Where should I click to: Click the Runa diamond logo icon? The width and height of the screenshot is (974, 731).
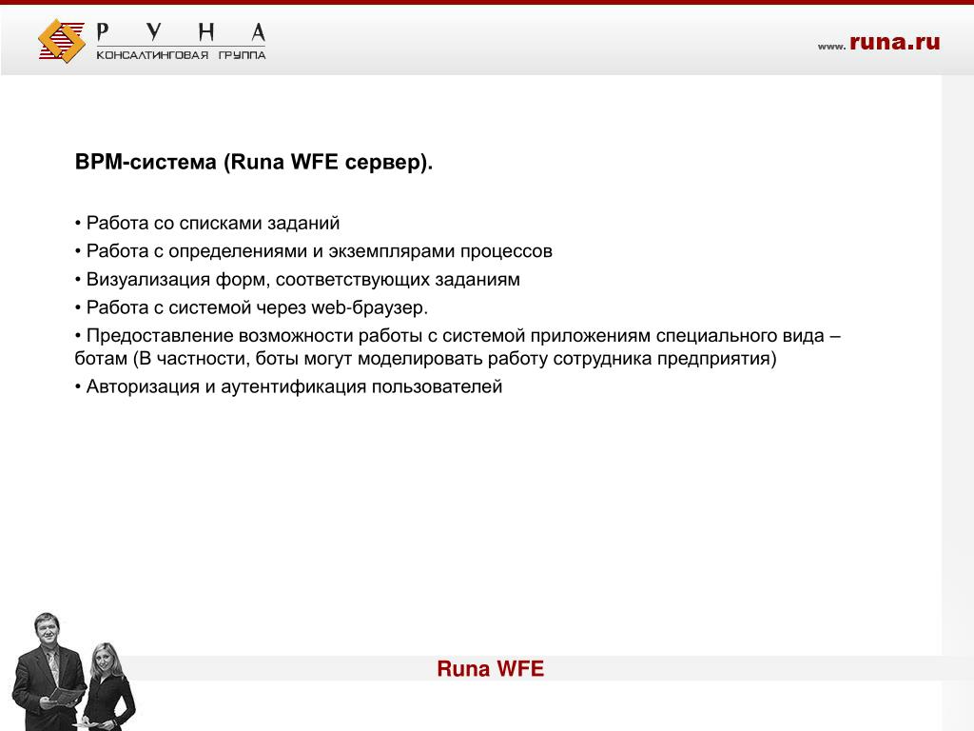62,41
